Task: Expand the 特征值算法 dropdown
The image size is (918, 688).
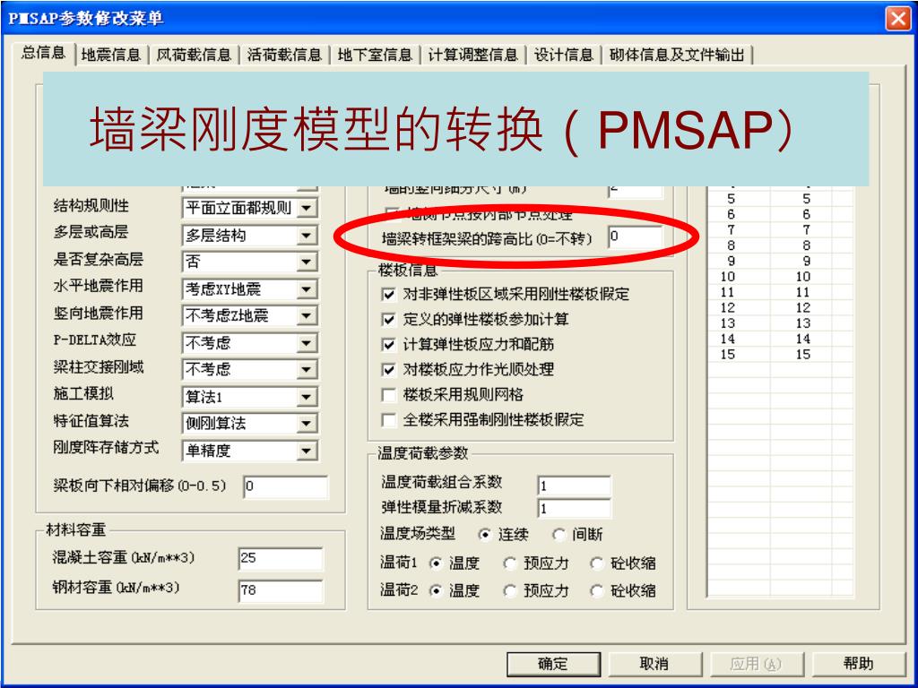Action: pyautogui.click(x=307, y=423)
